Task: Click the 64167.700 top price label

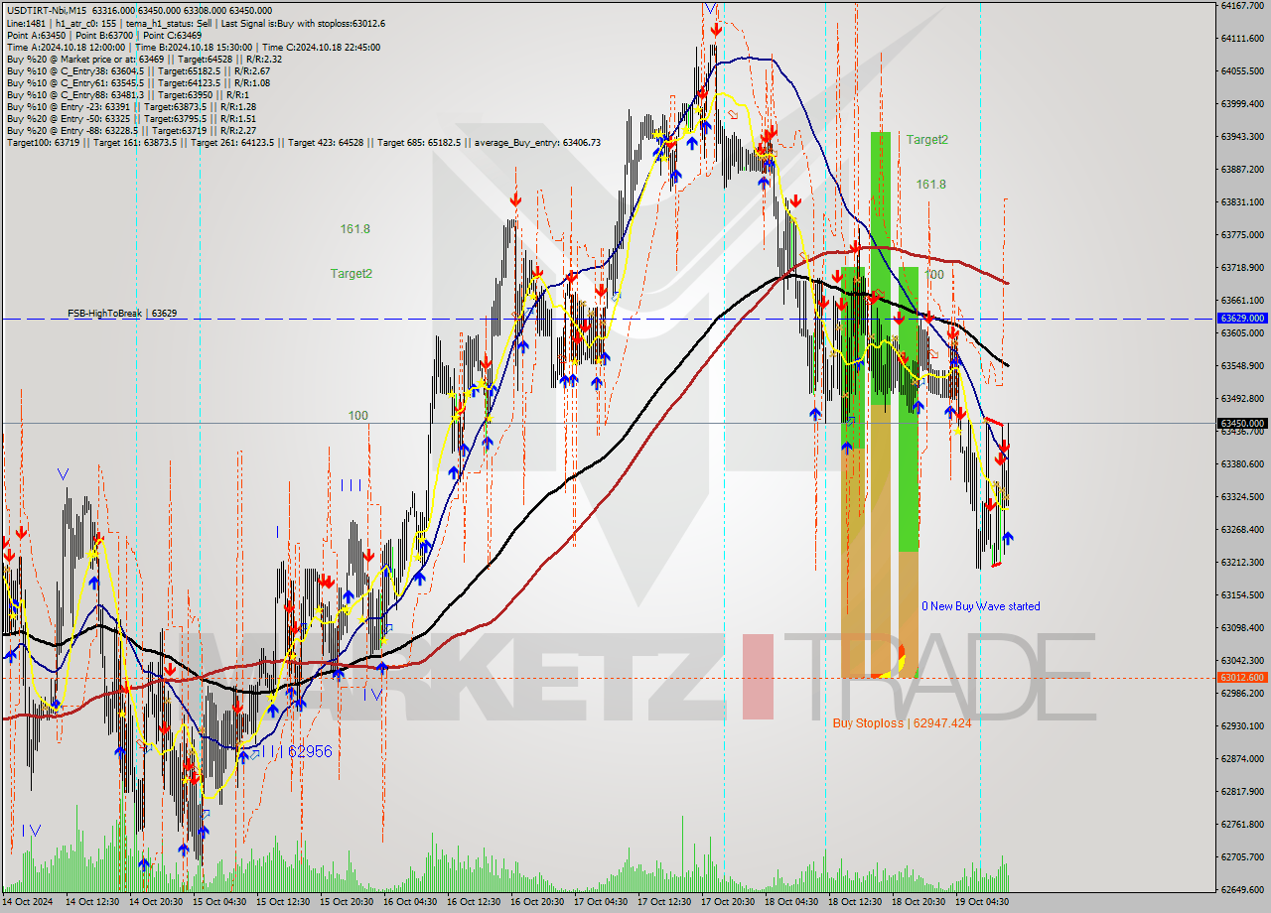Action: coord(1244,6)
